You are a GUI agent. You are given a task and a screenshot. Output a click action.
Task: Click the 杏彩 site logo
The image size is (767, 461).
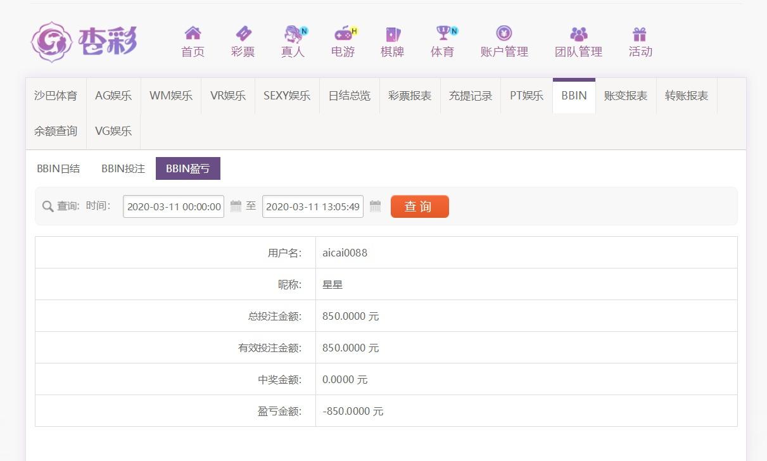84,42
